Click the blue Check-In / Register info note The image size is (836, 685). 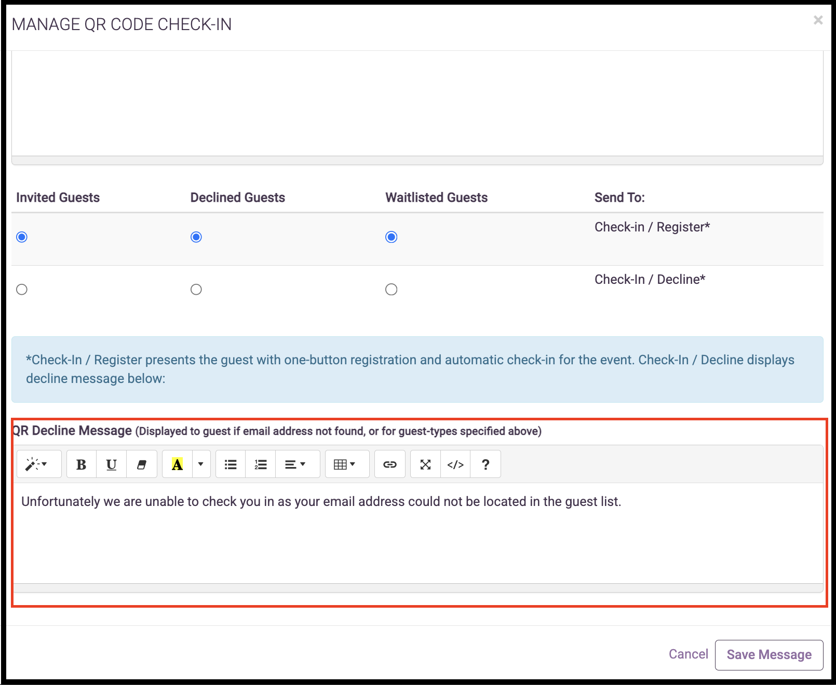point(417,369)
